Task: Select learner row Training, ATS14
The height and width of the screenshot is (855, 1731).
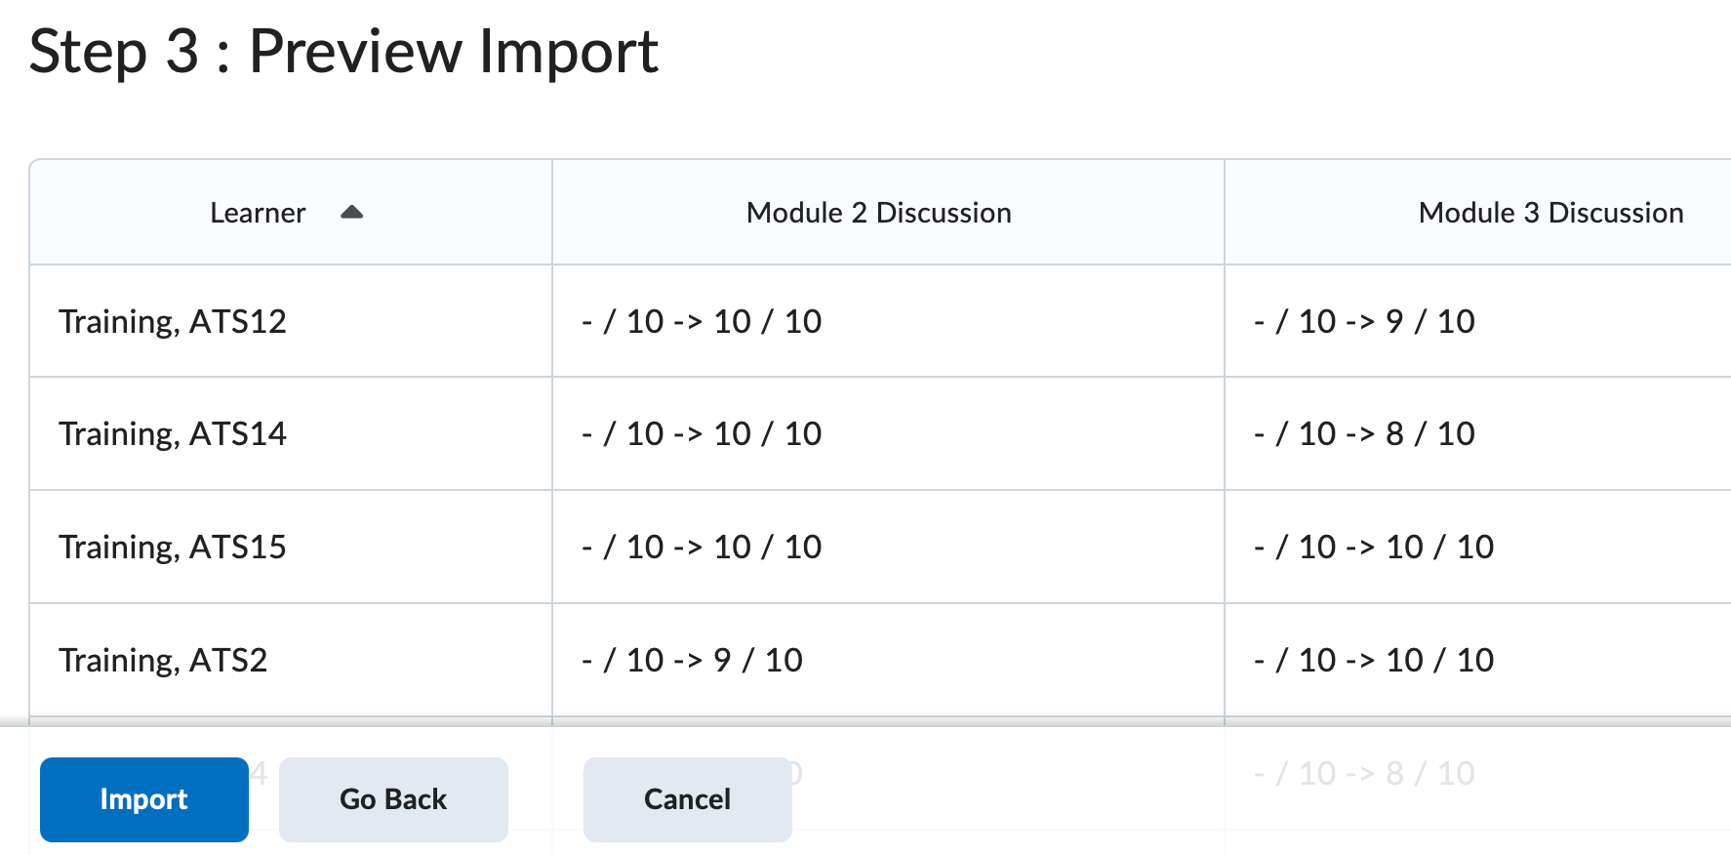Action: click(x=173, y=433)
